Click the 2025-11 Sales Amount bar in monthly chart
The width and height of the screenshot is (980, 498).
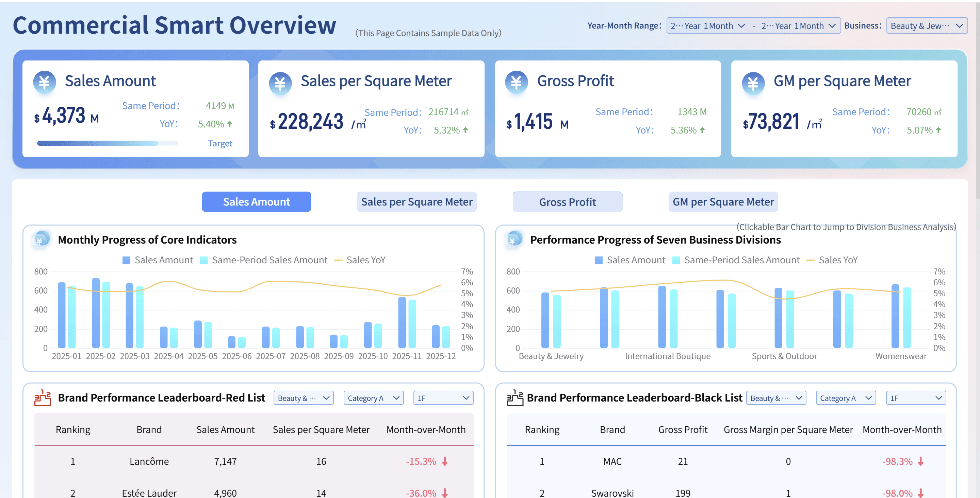(402, 322)
